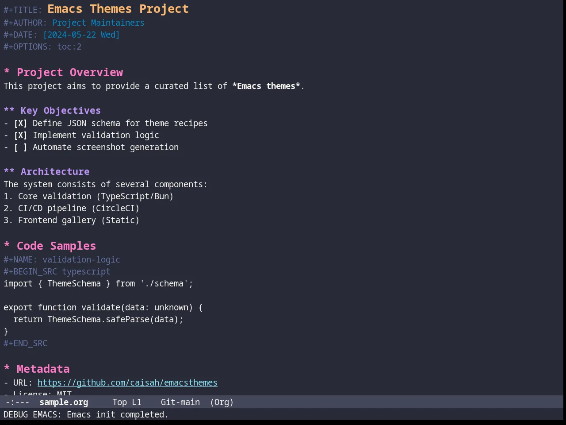Collapse the 'Architecture' subheading stars
The width and height of the screenshot is (566, 425).
pos(9,171)
